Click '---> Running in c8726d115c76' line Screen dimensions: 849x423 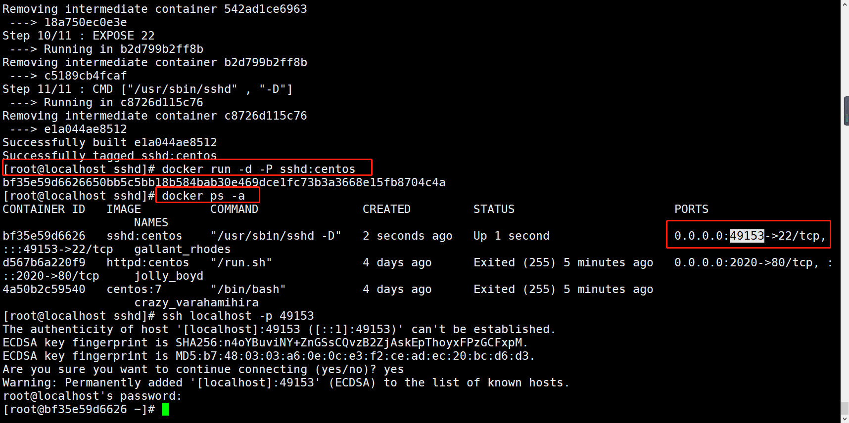[x=106, y=102]
